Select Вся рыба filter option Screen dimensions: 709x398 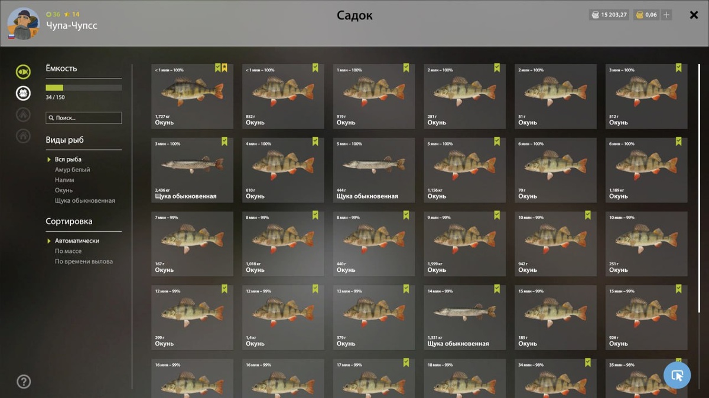(x=68, y=159)
